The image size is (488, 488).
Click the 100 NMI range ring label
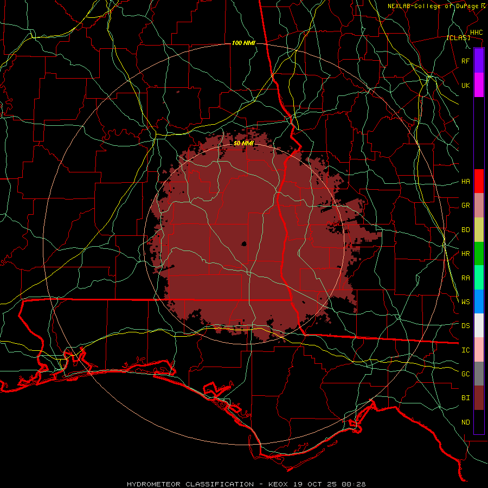[243, 43]
